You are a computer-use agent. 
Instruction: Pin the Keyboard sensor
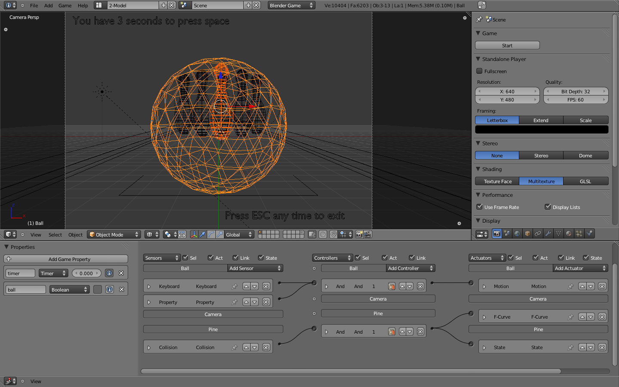(x=234, y=286)
